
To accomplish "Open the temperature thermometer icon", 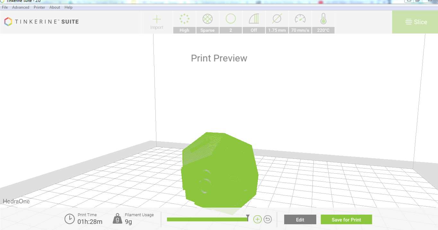I will click(x=323, y=19).
